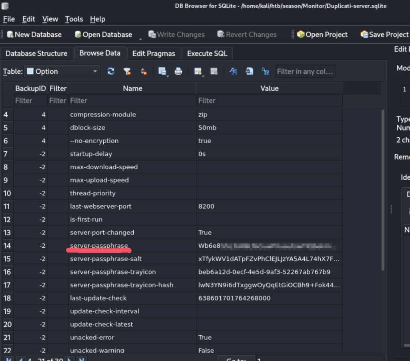Viewport: 410px width, 361px height.
Task: Print the table using the printer icon
Action: (x=178, y=71)
